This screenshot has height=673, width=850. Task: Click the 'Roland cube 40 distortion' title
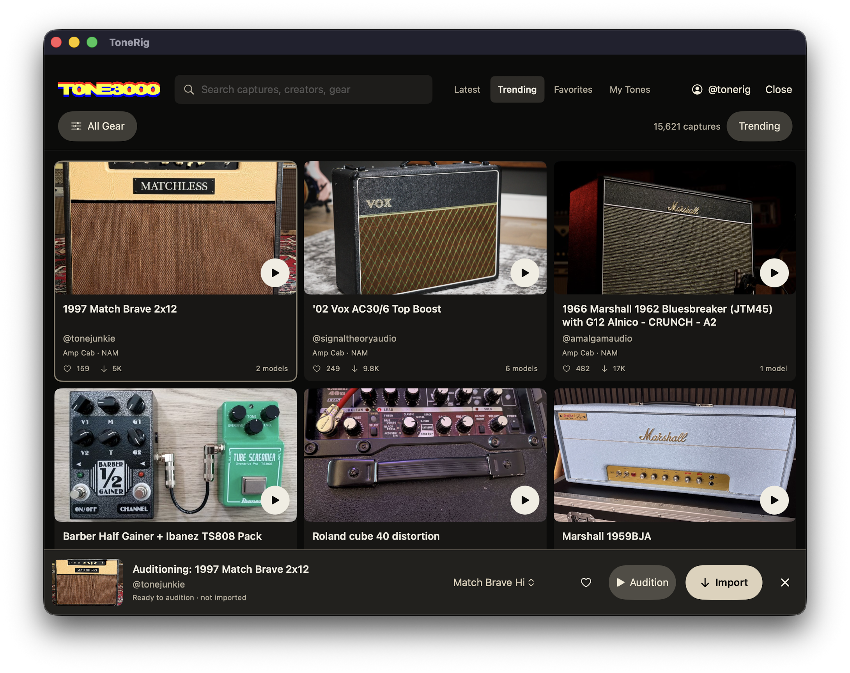375,536
